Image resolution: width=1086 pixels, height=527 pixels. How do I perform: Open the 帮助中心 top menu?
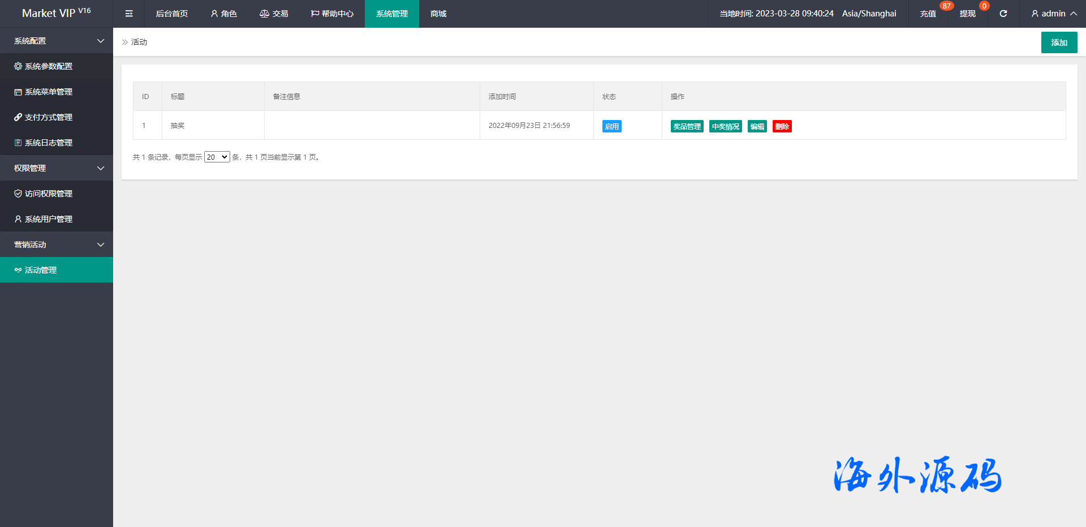coord(332,14)
